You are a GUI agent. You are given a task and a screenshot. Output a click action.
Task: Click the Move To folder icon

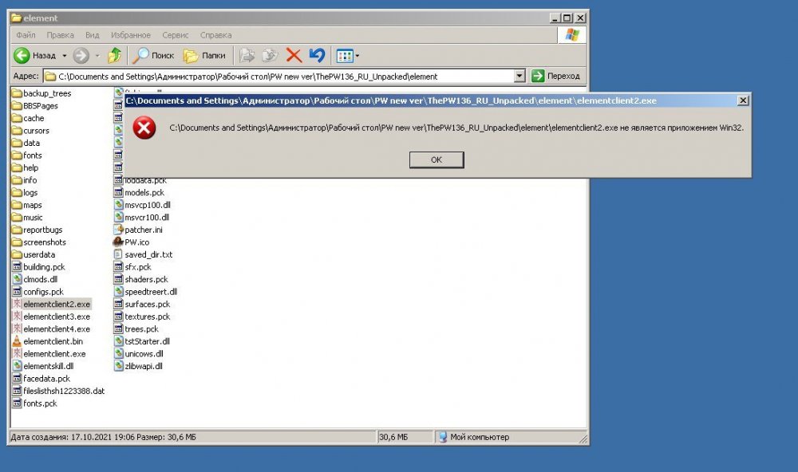(247, 56)
